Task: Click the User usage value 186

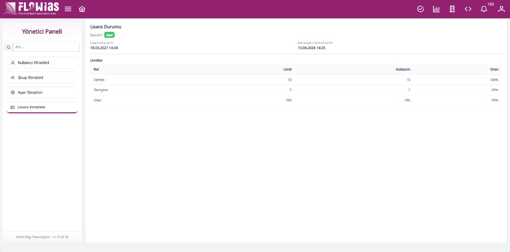Action: (x=407, y=100)
